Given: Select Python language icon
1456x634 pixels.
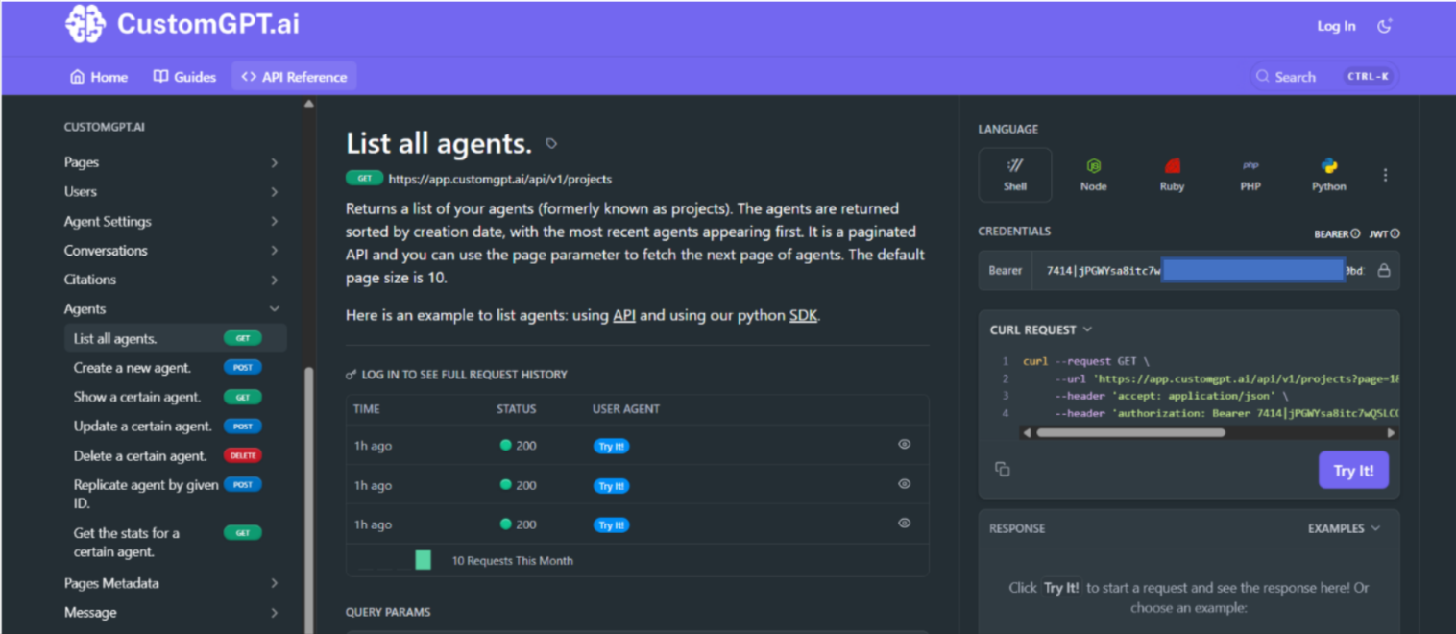Looking at the screenshot, I should pos(1329,175).
